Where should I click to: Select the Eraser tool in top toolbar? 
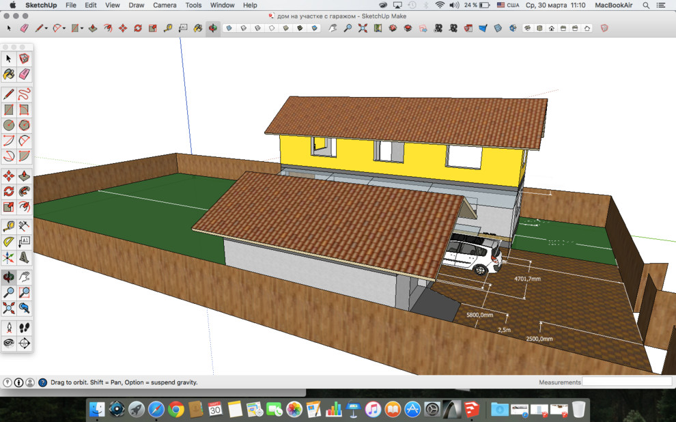click(24, 29)
